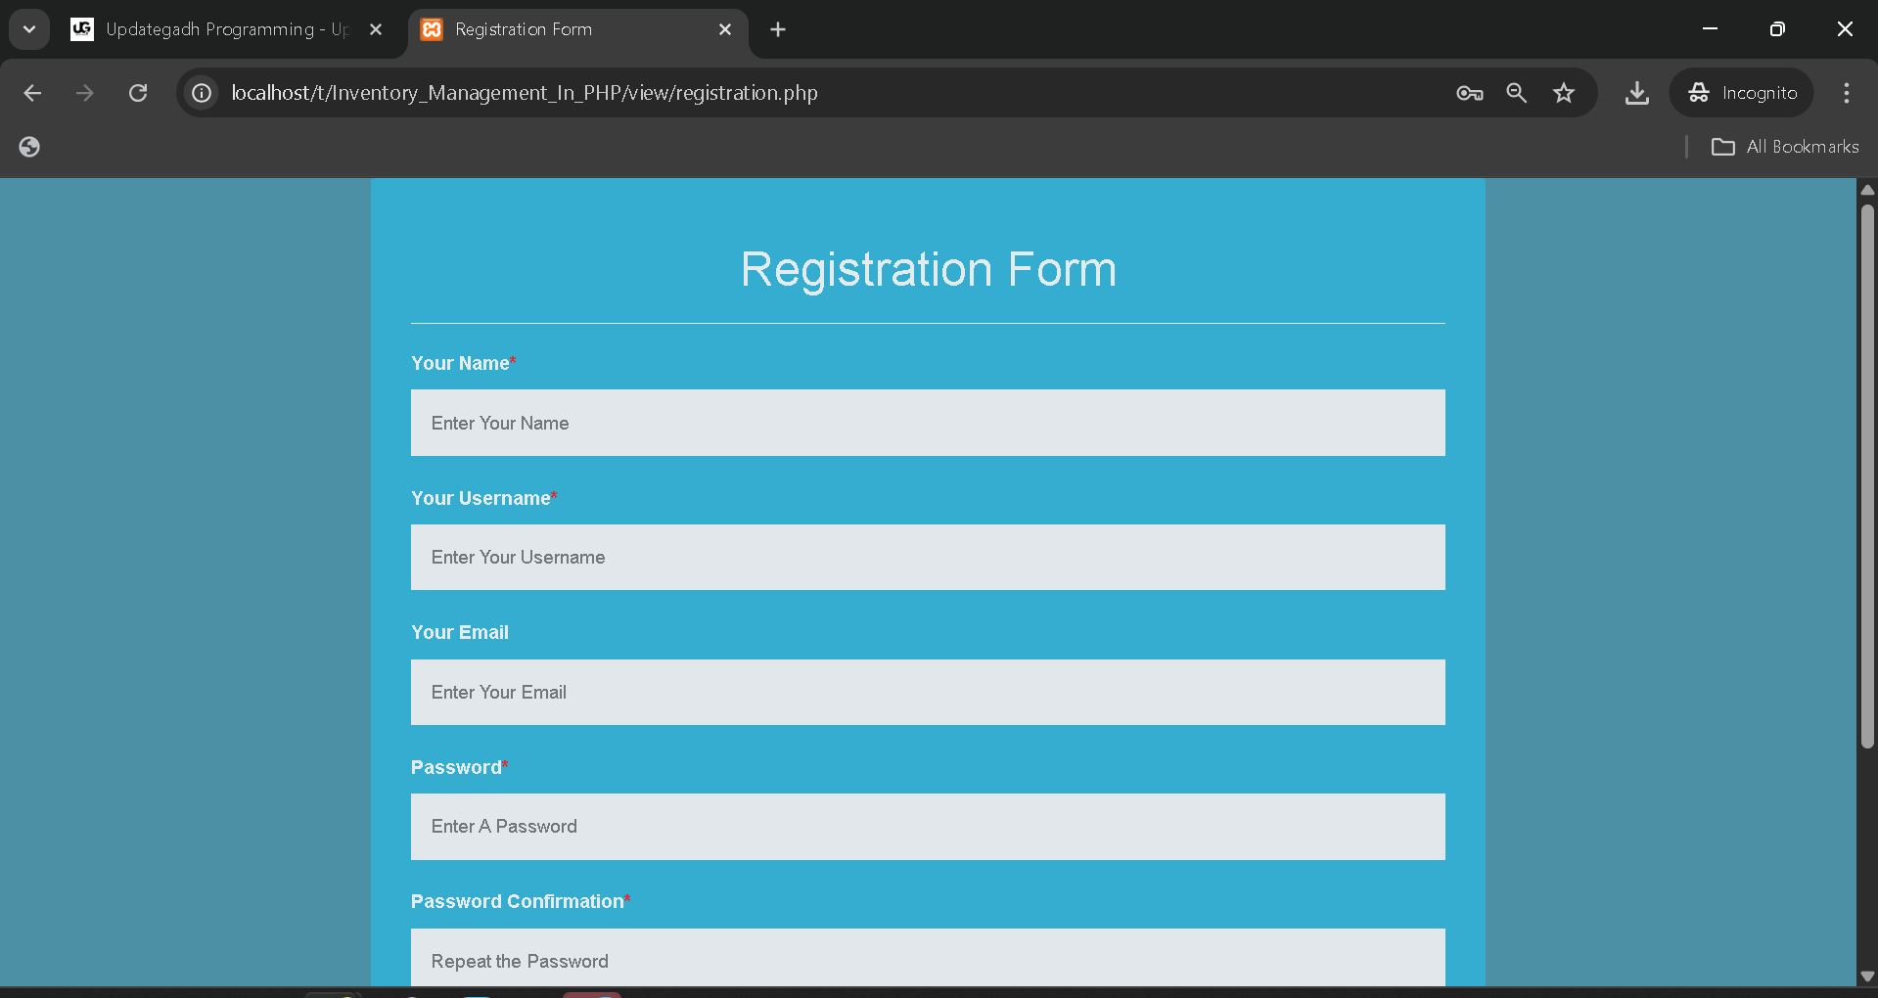Click the Incognito indicator button
1878x998 pixels.
pos(1742,93)
